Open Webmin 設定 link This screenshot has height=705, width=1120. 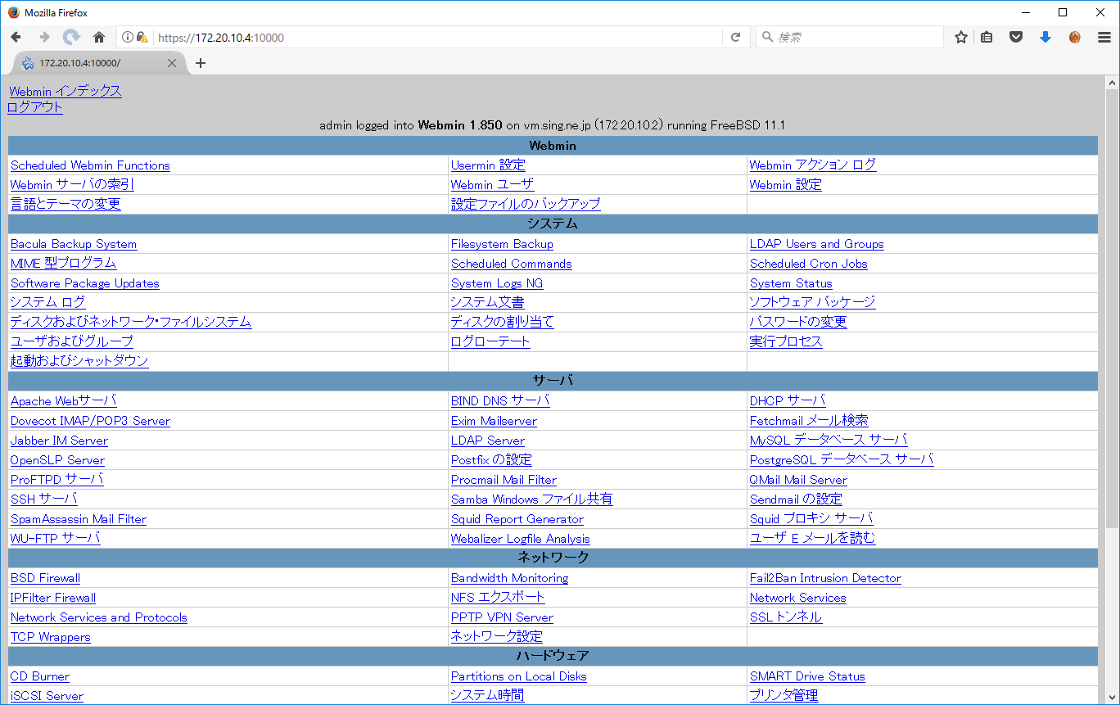(786, 185)
